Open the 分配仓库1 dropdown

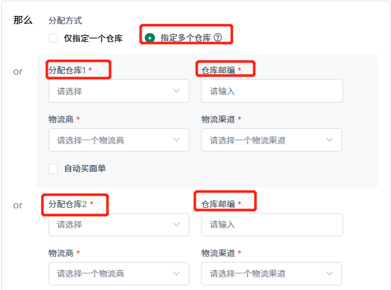(x=119, y=91)
